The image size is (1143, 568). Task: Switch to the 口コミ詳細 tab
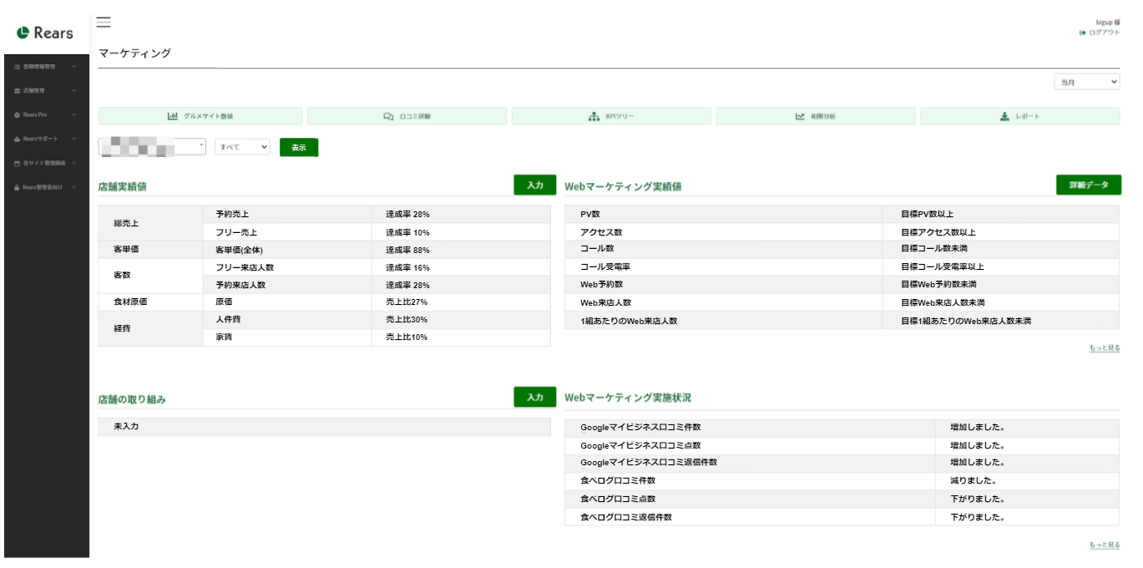pyautogui.click(x=407, y=116)
